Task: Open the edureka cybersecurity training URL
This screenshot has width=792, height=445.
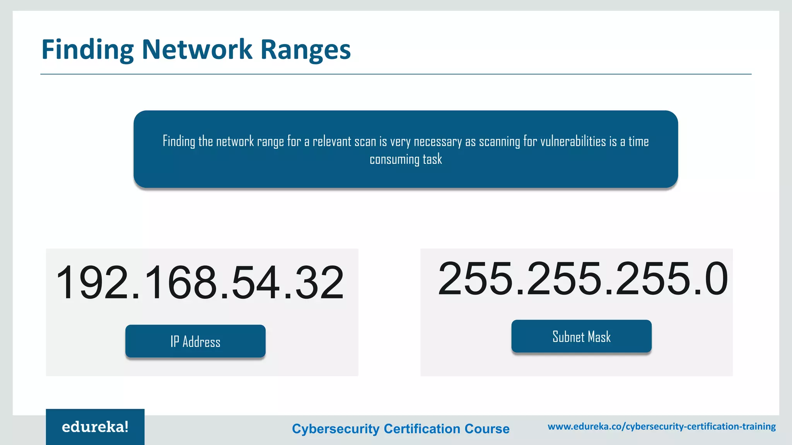Action: 662,426
